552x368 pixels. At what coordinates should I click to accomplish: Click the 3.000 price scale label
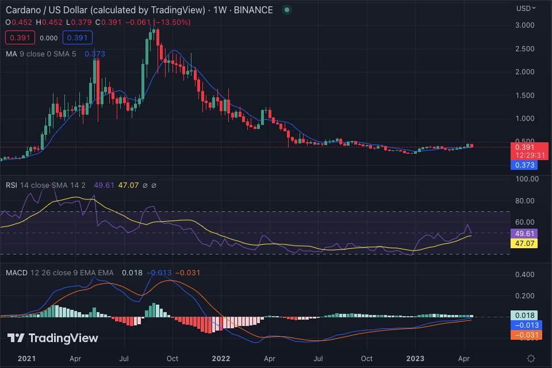(x=525, y=25)
